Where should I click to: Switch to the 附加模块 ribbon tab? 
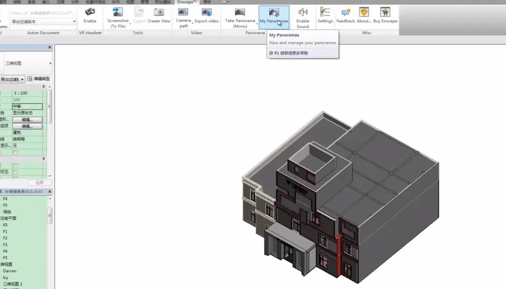point(163,2)
